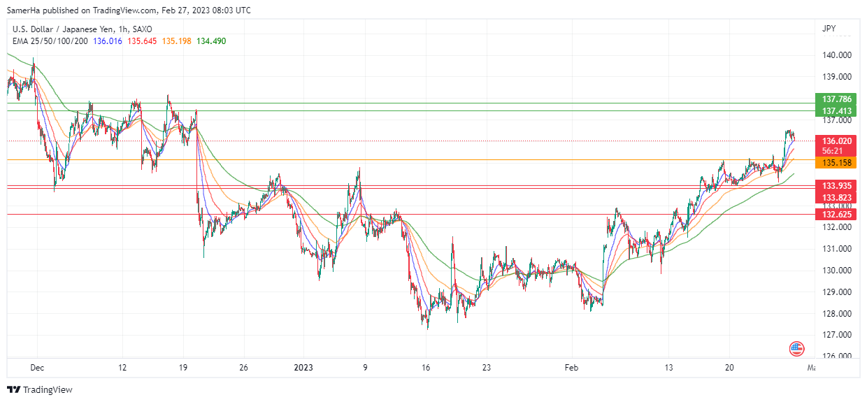
Task: Click the orange 135.158 price level label
Action: click(836, 163)
